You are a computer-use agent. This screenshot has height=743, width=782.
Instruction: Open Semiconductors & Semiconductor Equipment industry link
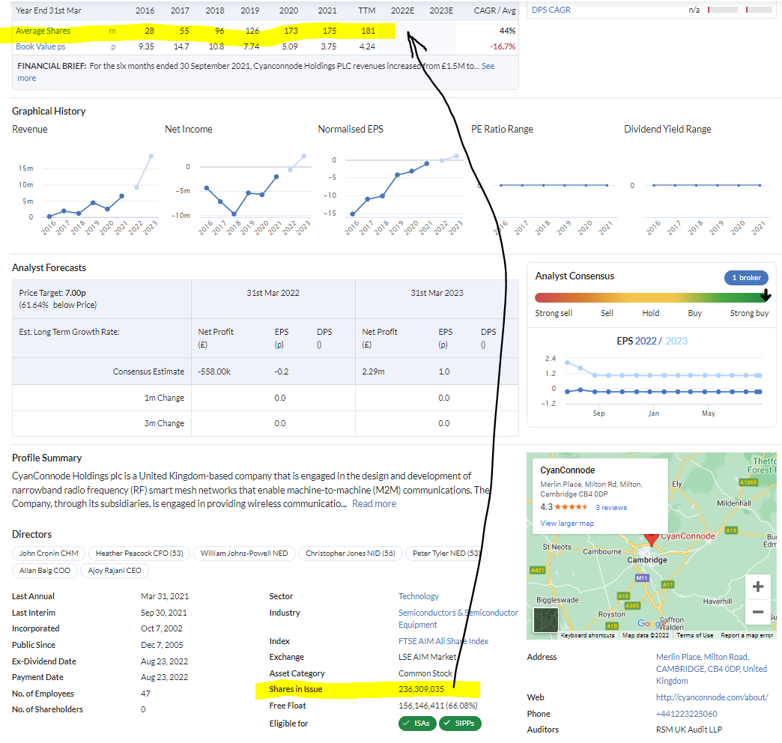(x=458, y=619)
